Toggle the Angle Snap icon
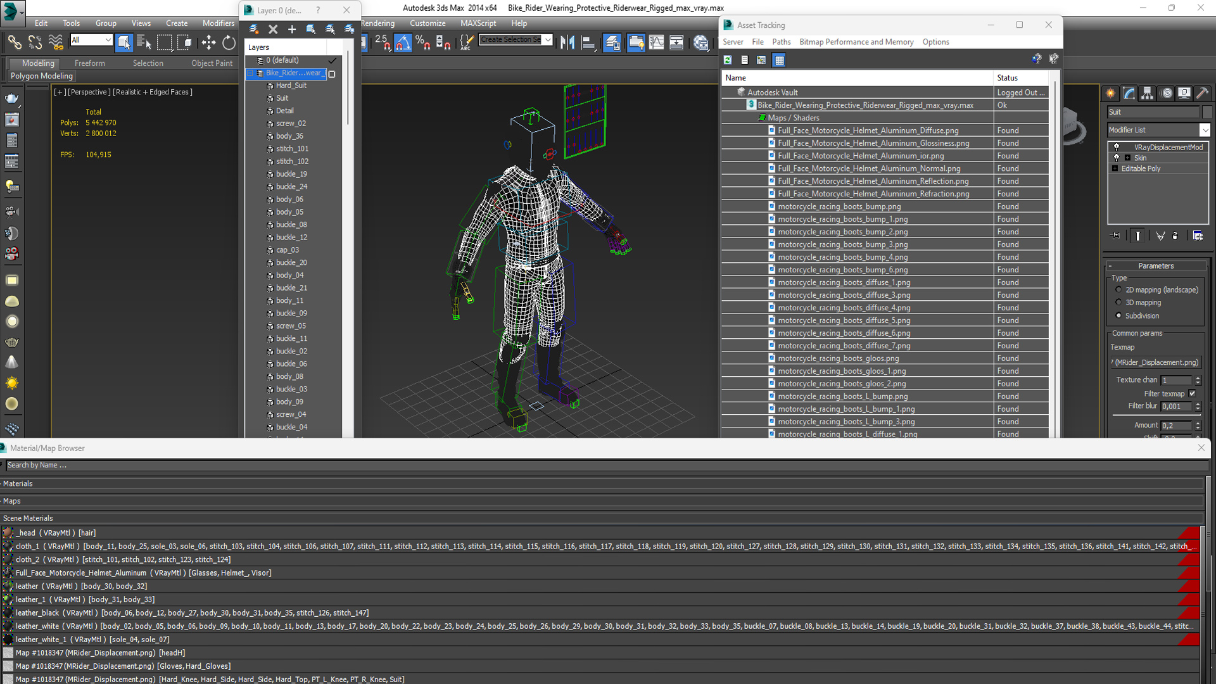 403,42
